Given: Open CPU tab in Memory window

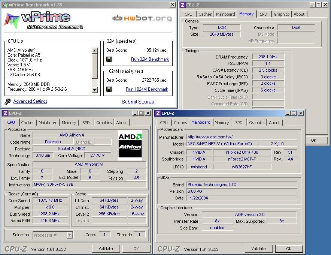Looking at the screenshot, I should click(188, 14).
